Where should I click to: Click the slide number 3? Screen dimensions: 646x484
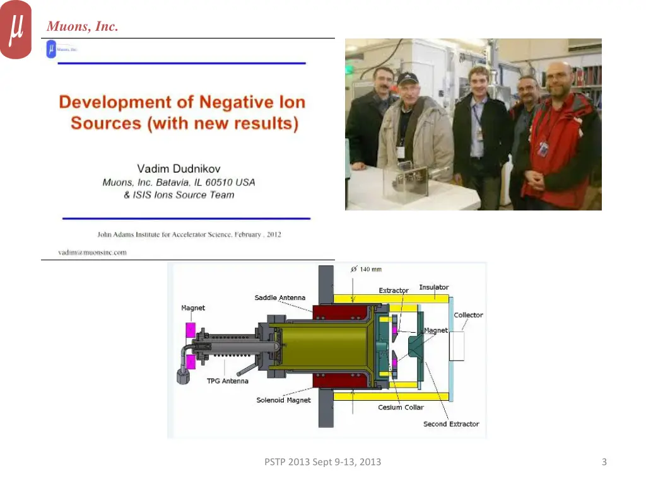[604, 461]
